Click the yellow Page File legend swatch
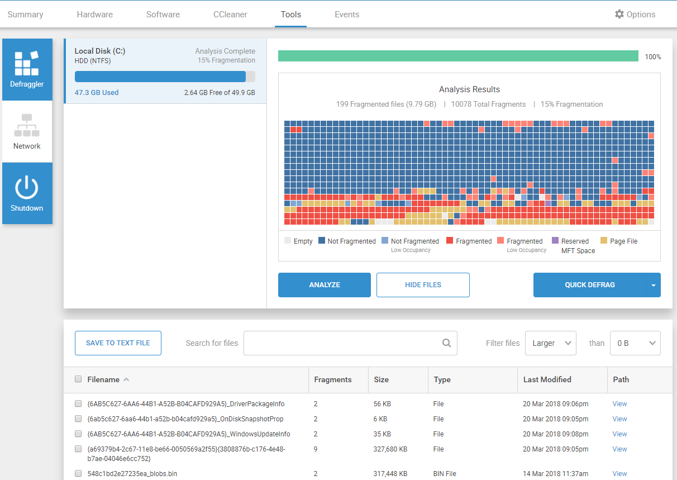Viewport: 677px width, 480px height. tap(604, 241)
